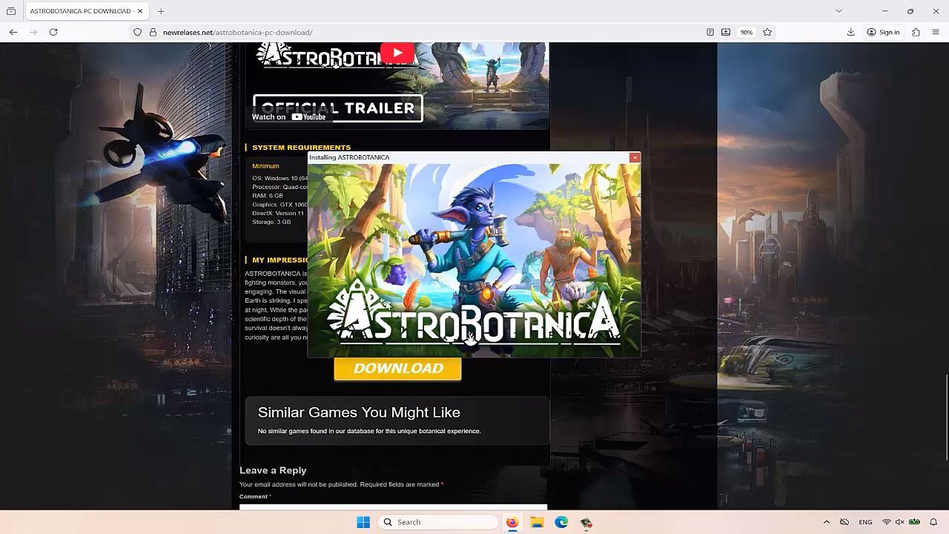Open the Firefox application menu
949x534 pixels.
[936, 32]
